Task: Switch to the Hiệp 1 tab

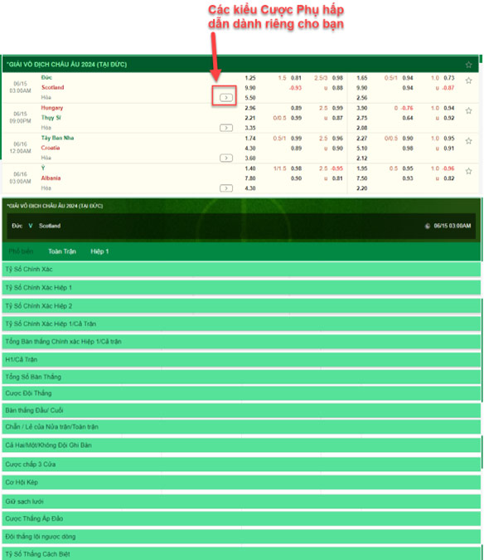Action: [99, 251]
